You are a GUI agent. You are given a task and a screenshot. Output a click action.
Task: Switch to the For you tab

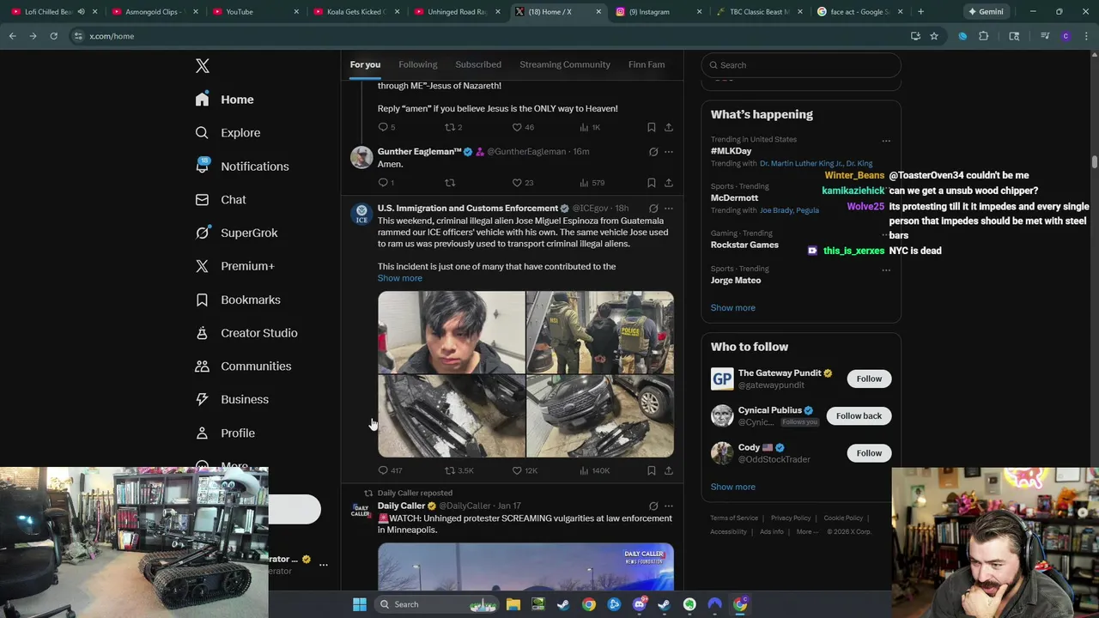click(x=365, y=64)
